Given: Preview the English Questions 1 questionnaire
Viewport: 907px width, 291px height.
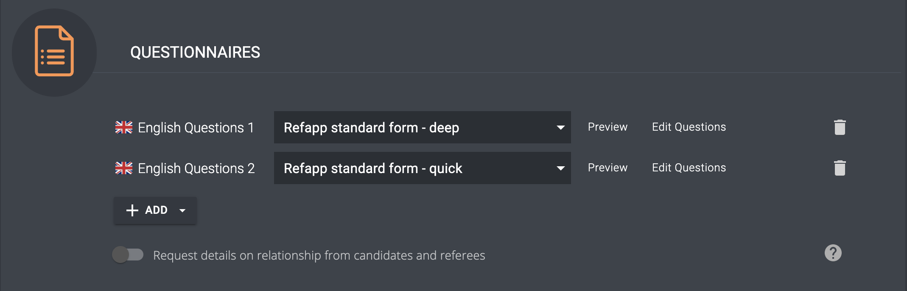Looking at the screenshot, I should click(x=607, y=127).
